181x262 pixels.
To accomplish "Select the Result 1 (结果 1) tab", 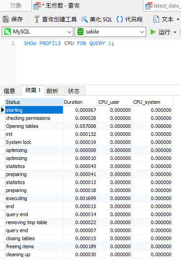I will click(x=33, y=90).
